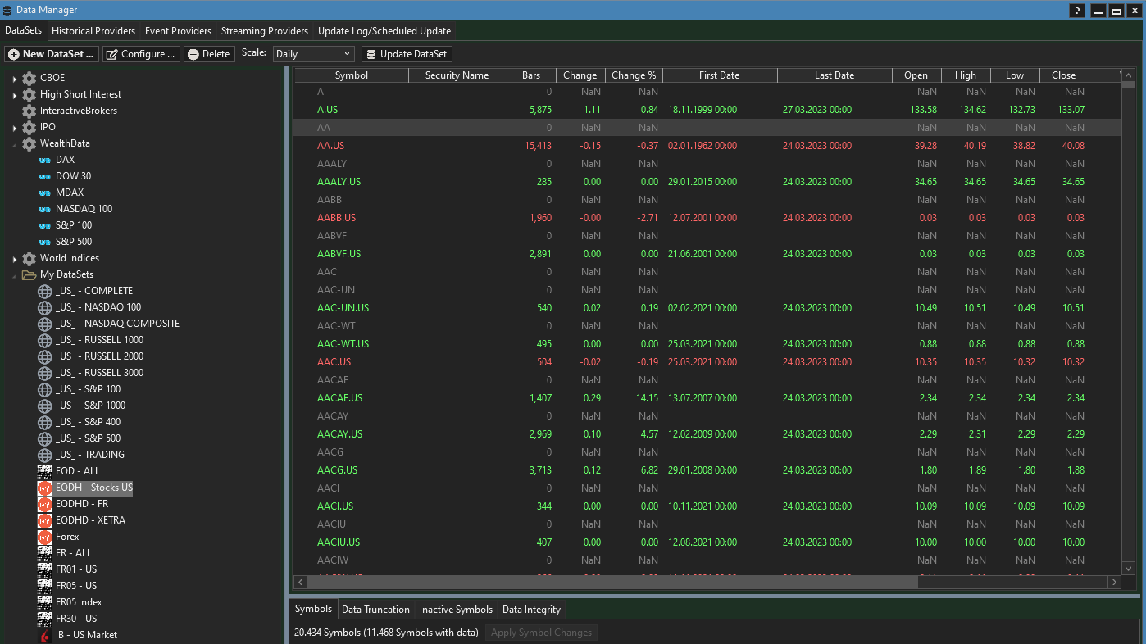The height and width of the screenshot is (644, 1146).
Task: Open the Scale dropdown set to Daily
Action: tap(313, 54)
